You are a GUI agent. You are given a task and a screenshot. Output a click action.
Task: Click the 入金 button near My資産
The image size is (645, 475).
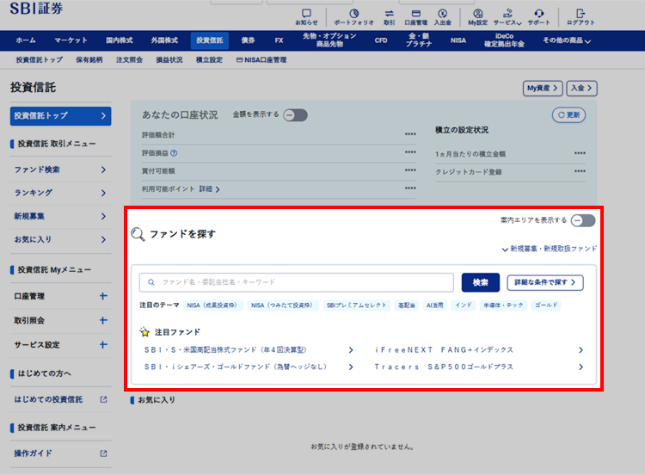[581, 88]
